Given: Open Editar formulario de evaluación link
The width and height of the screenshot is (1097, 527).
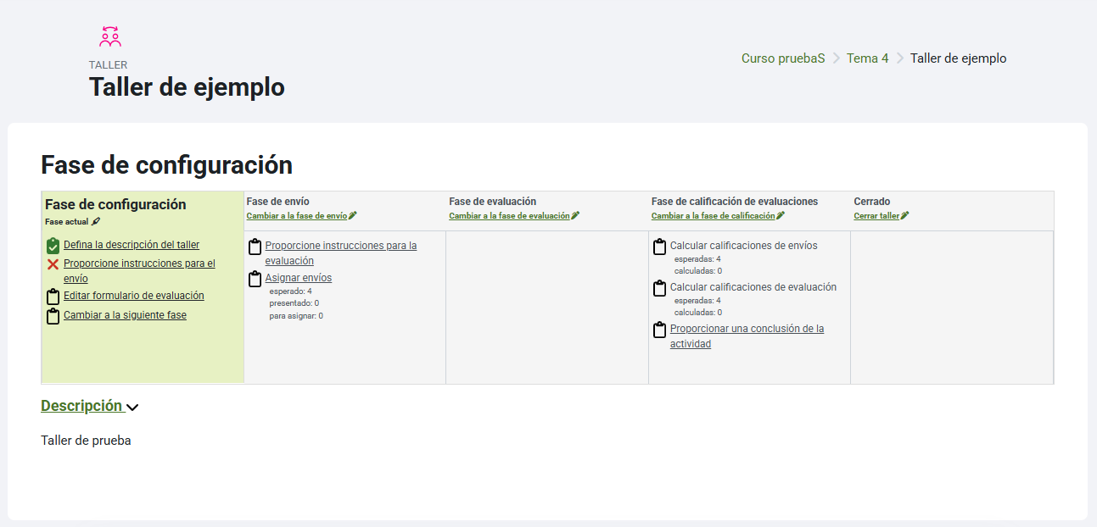Looking at the screenshot, I should click(133, 296).
